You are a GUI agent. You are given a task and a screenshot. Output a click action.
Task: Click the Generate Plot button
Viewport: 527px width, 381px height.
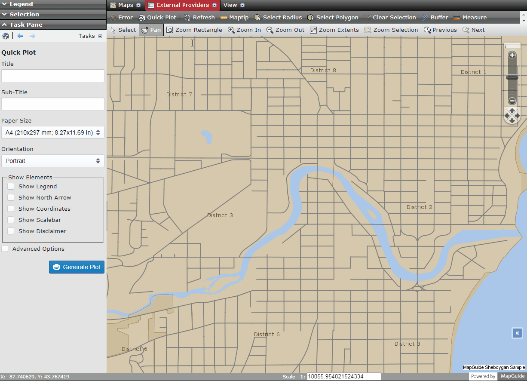(x=77, y=267)
